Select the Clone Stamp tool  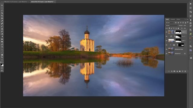click(x=2, y=29)
